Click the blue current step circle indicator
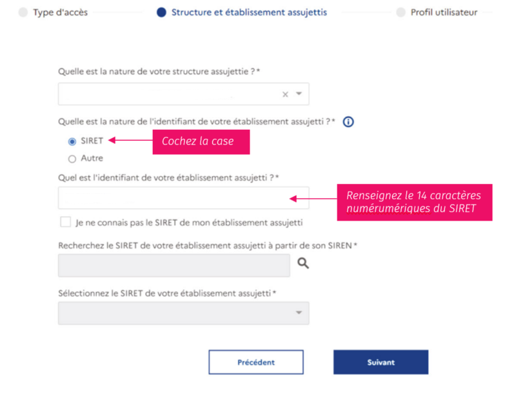Screen dimensions: 516x398 (x=161, y=12)
